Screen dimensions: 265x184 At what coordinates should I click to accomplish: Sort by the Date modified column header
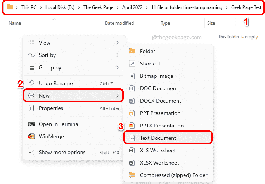119,23
